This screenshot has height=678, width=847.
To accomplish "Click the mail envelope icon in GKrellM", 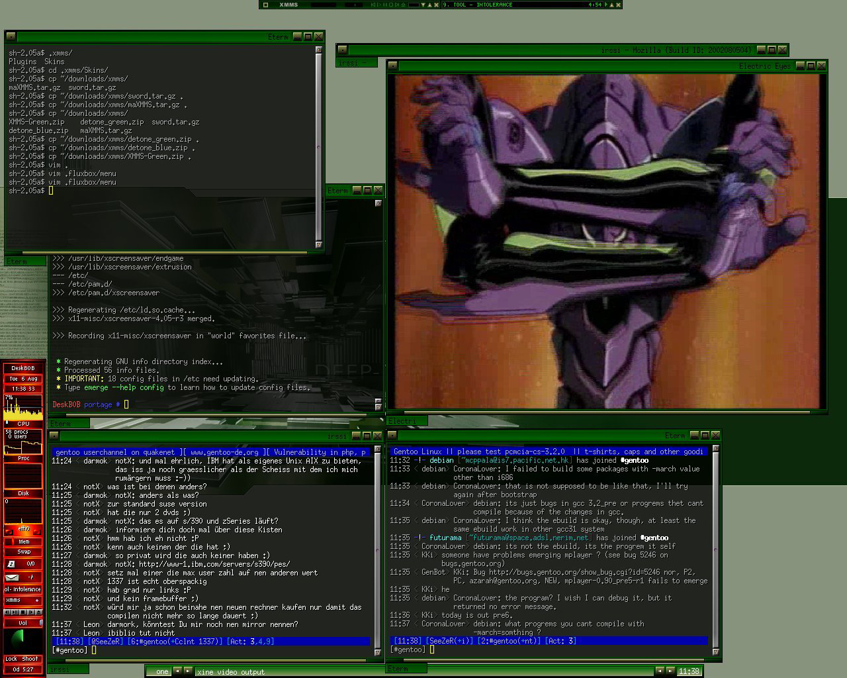I will (x=12, y=577).
